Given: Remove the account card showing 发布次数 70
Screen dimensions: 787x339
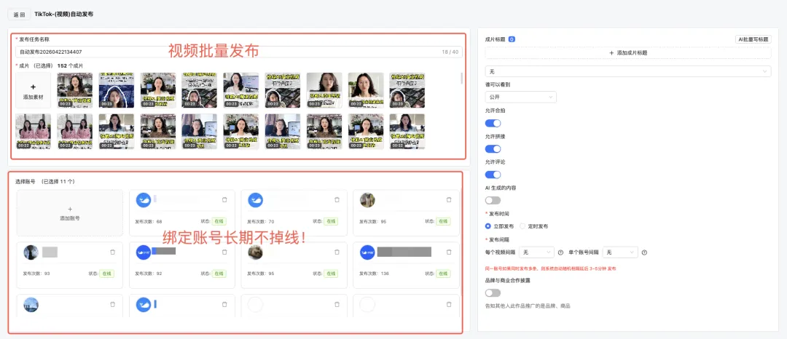Looking at the screenshot, I should click(x=337, y=200).
